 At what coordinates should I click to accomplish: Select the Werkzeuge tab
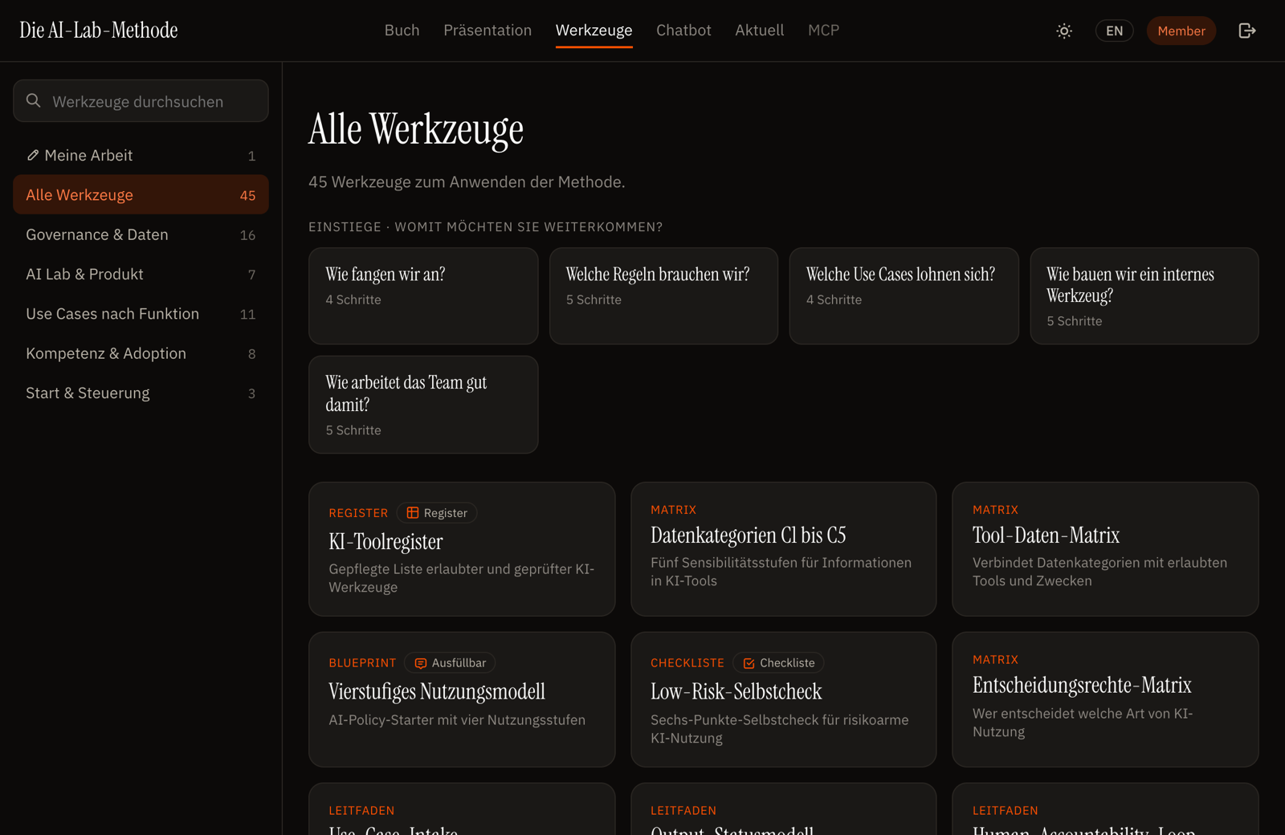click(x=594, y=31)
